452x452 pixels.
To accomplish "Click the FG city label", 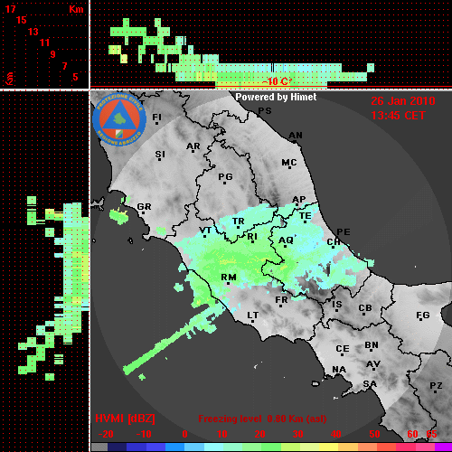I will [423, 315].
